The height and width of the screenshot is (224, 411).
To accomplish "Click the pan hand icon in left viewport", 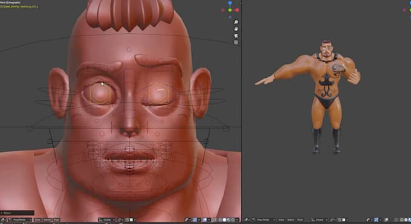I will (236, 29).
